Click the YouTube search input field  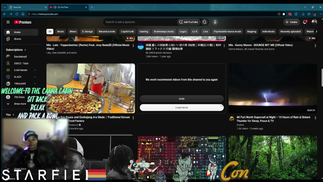tap(140, 22)
